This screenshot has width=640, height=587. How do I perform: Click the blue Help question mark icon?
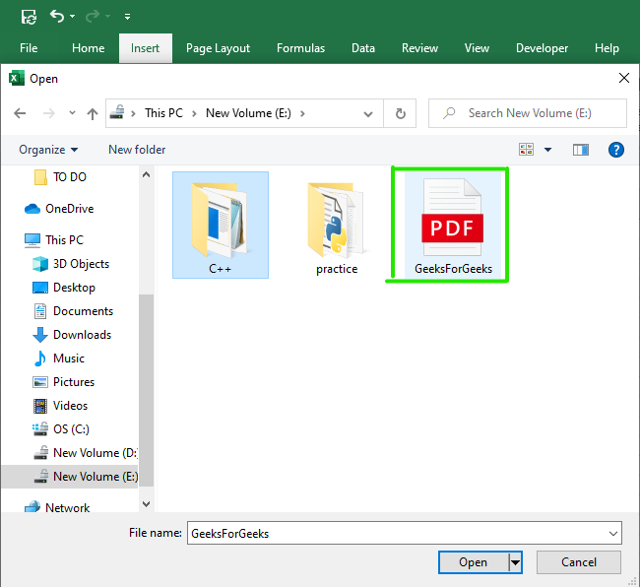click(615, 150)
